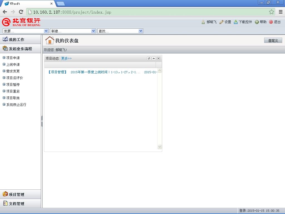The image size is (285, 214).
Task: Click the panel scrollbar down arrow
Action: [159, 147]
